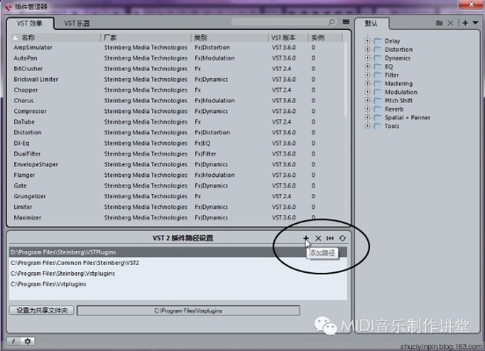Select the Compressor plugin row
Viewport: 485px width, 351px height.
(177, 111)
